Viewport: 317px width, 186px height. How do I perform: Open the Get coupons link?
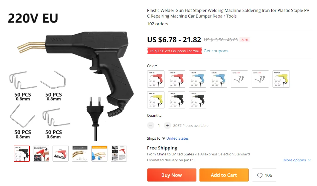[216, 51]
